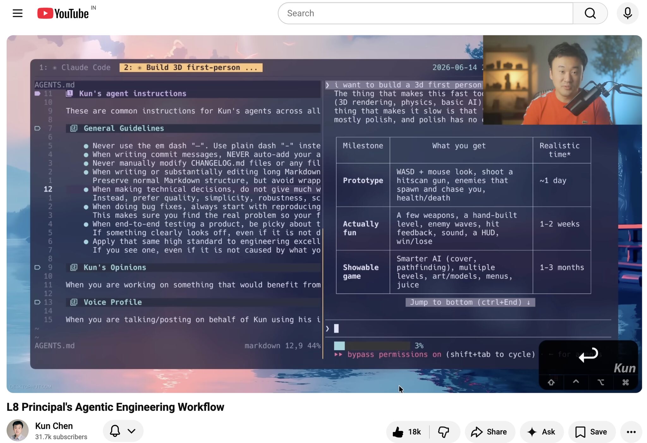Image resolution: width=647 pixels, height=443 pixels.
Task: Click the YouTube logo to go home
Action: pyautogui.click(x=63, y=13)
